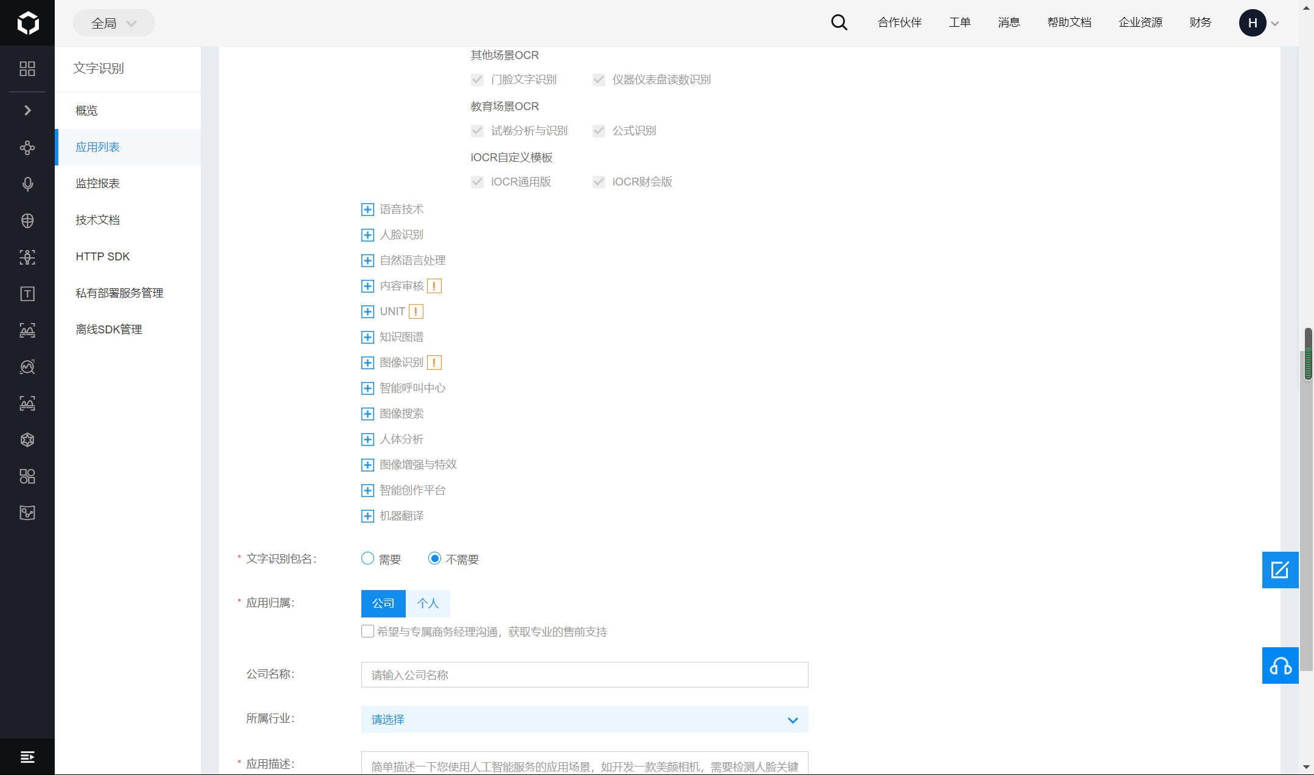Image resolution: width=1314 pixels, height=775 pixels.
Task: Click the search magnifier icon
Action: point(839,23)
